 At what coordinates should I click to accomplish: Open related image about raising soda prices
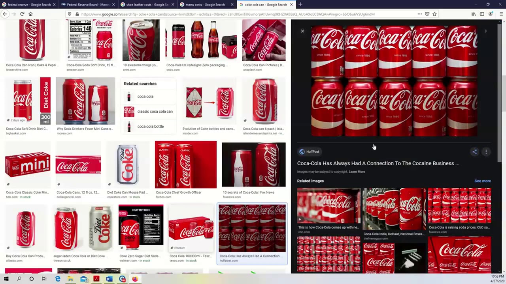(x=459, y=206)
